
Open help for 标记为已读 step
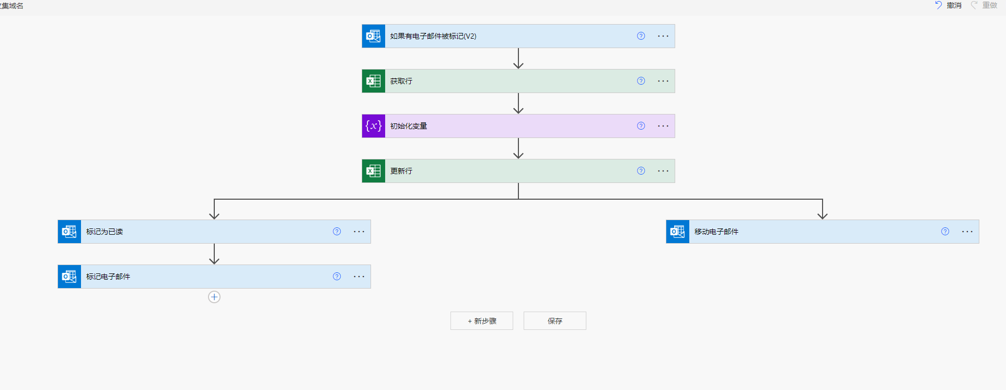(x=337, y=232)
